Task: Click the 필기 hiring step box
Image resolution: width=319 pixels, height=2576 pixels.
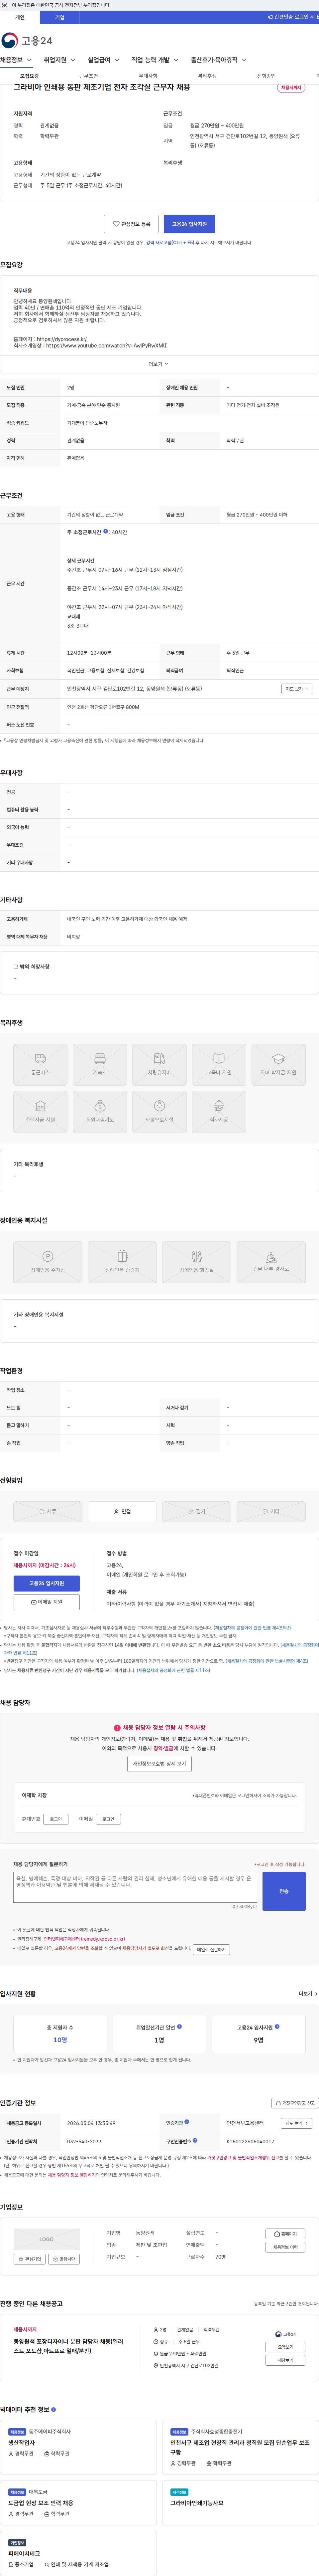Action: (196, 1511)
